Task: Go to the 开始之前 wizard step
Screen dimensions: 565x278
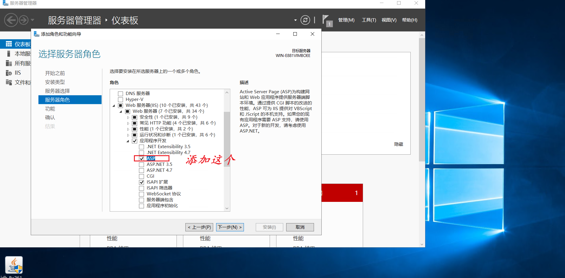Action: tap(55, 73)
